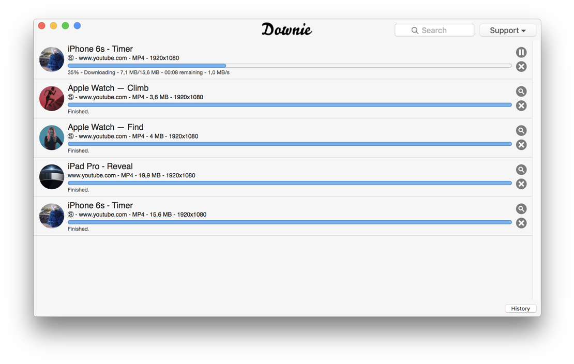Select the Apple Watch — Find thumbnail
The width and height of the screenshot is (574, 364).
51,138
